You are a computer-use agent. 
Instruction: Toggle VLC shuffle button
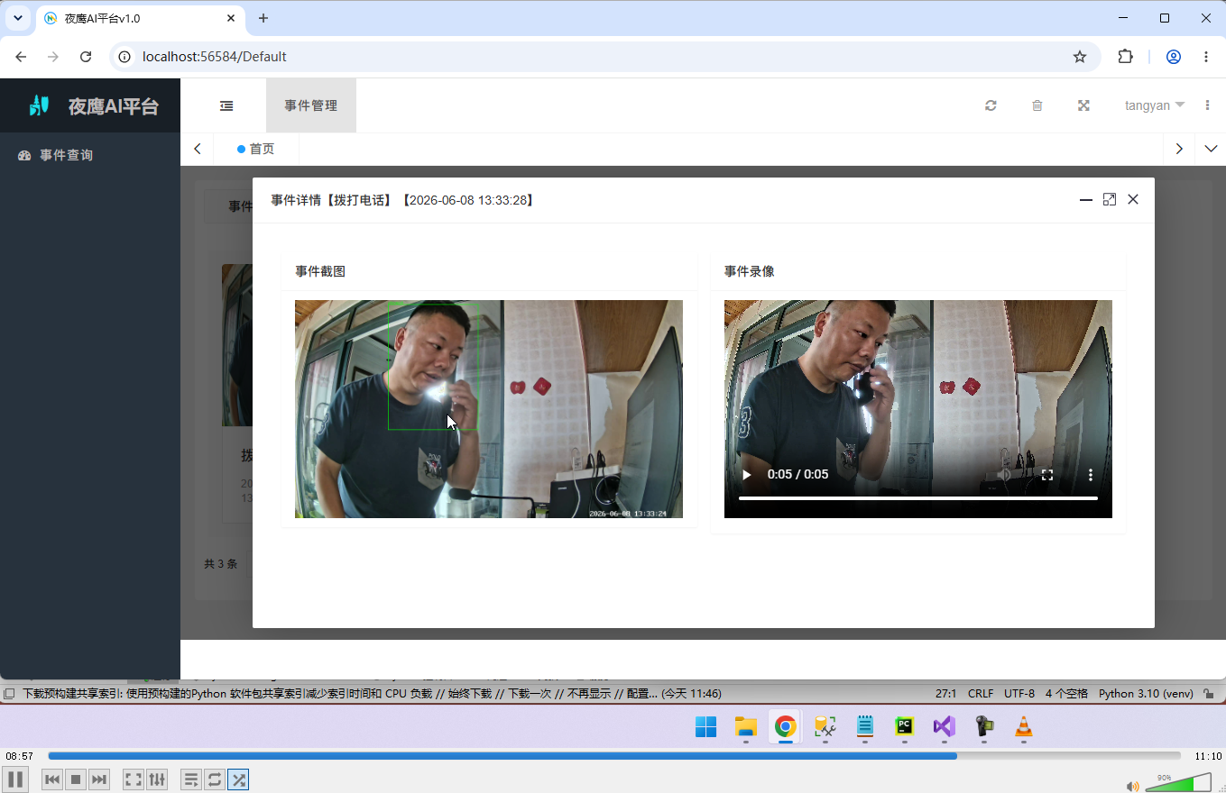pos(238,779)
